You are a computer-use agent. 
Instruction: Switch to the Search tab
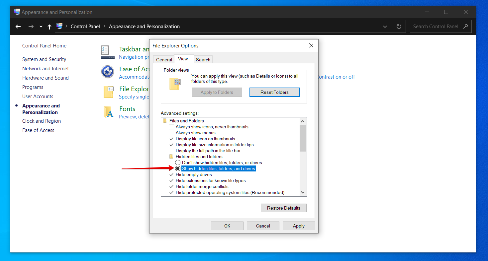tap(203, 60)
